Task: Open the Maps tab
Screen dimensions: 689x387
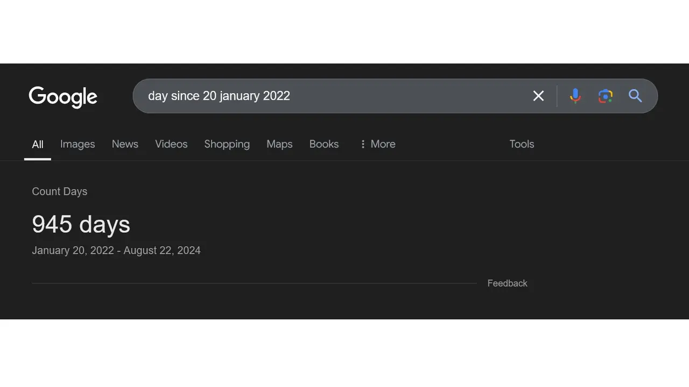Action: [279, 144]
